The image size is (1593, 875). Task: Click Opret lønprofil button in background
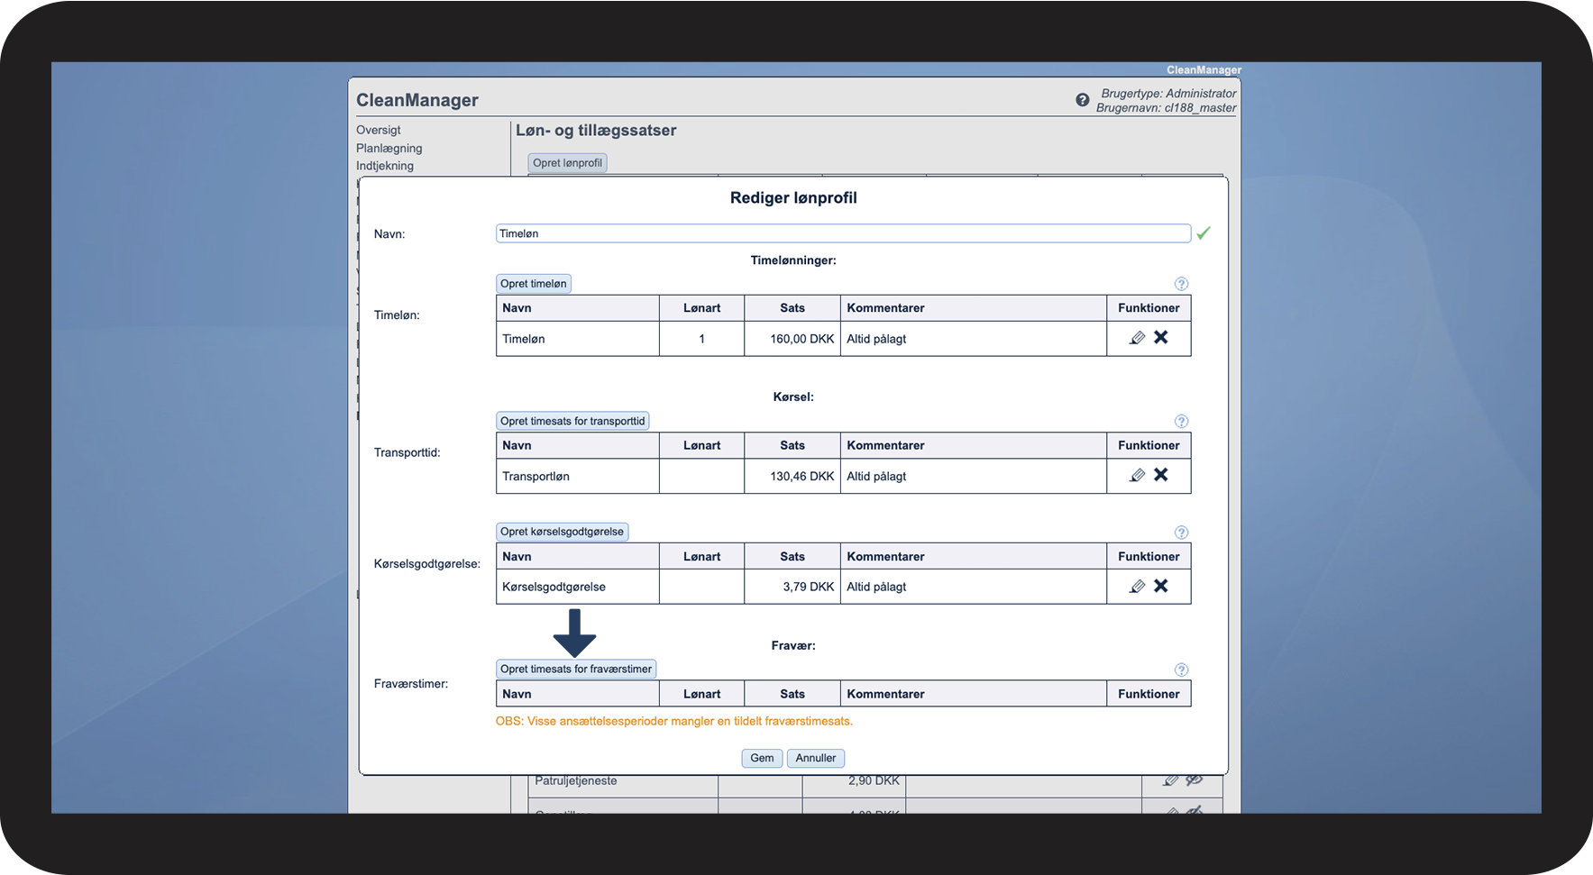point(567,163)
